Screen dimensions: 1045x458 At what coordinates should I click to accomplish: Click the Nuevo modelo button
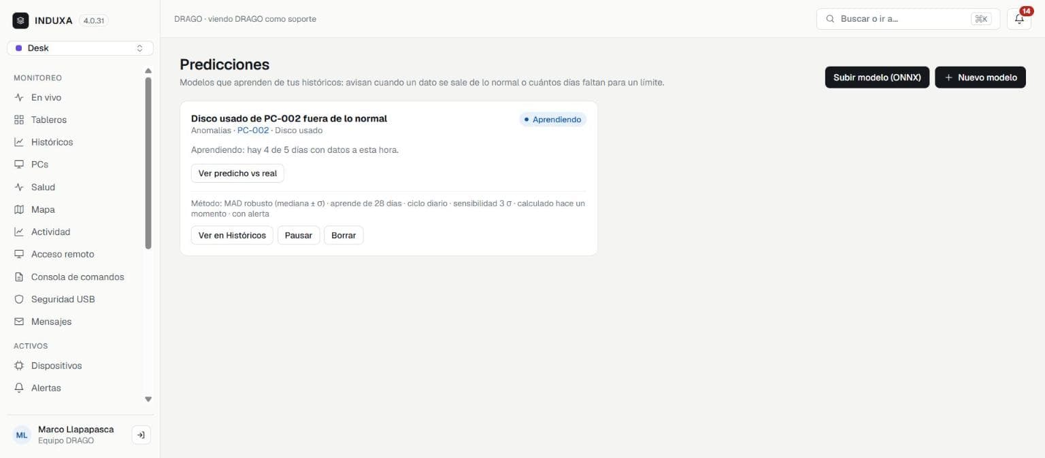click(x=980, y=77)
